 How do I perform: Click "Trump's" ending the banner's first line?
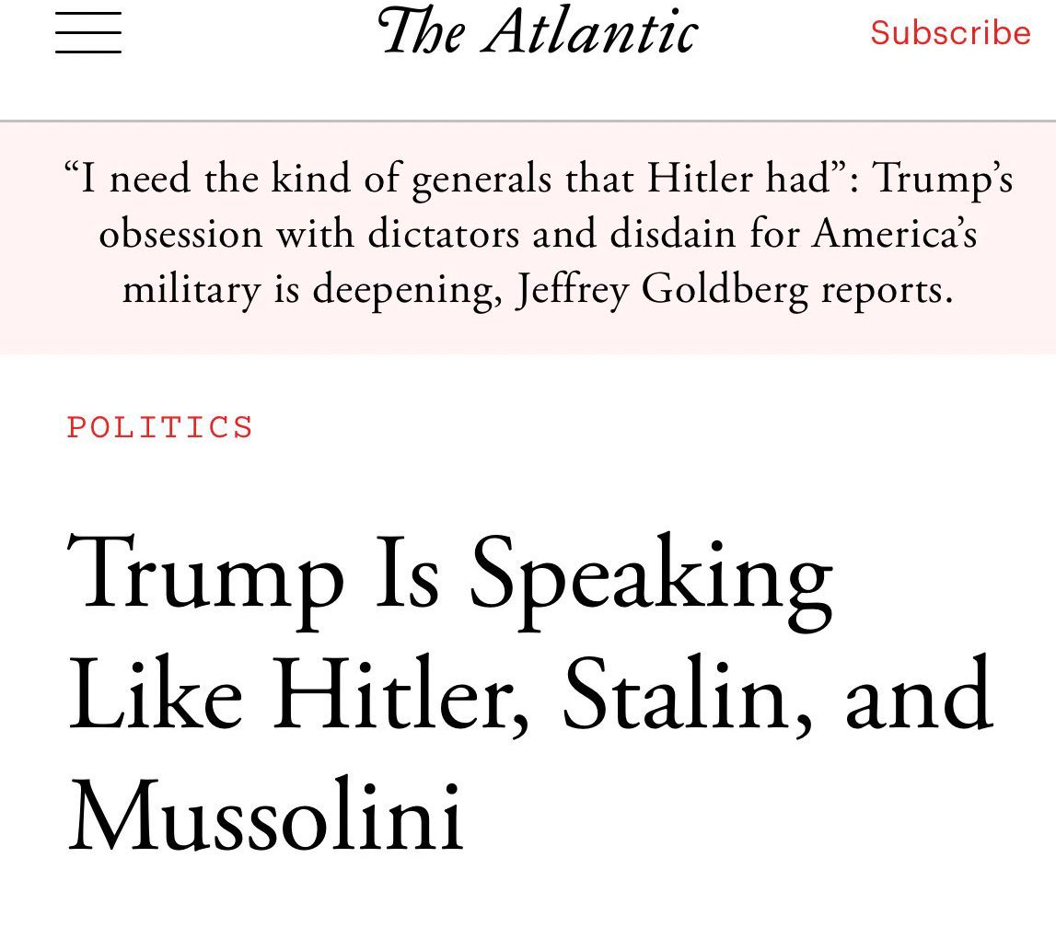[x=942, y=179]
